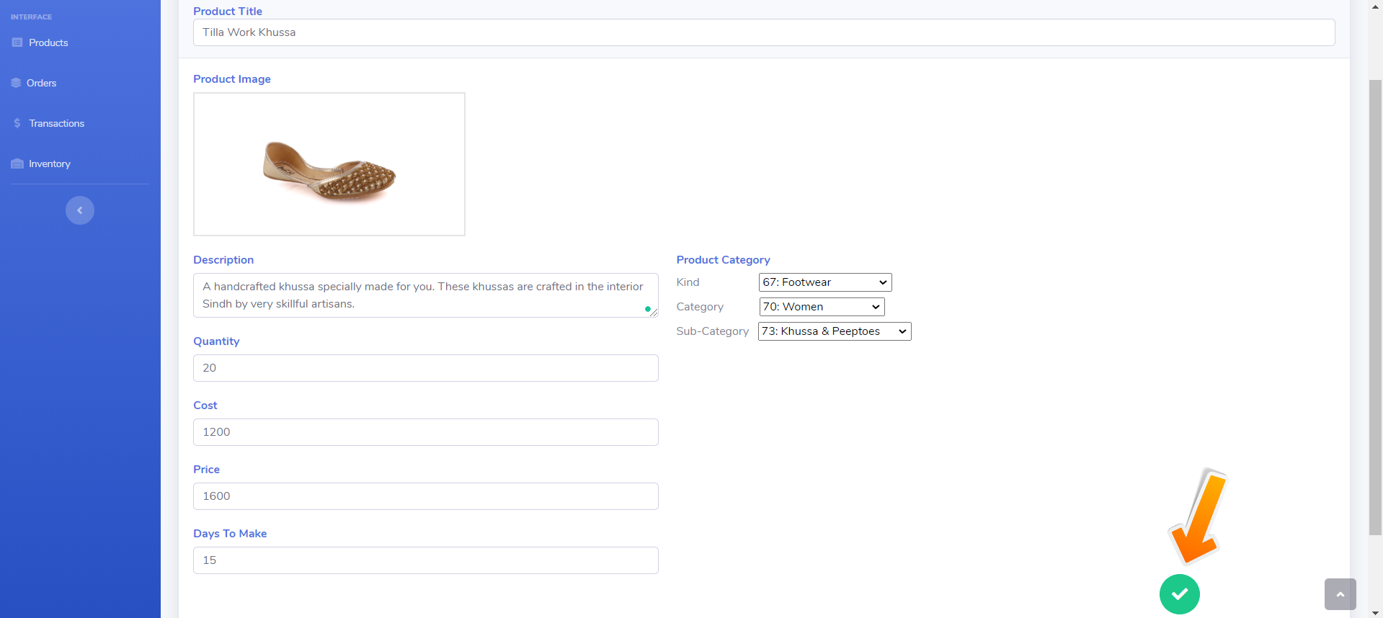Open the Kind dropdown showing Footwear
1383x618 pixels.
point(824,282)
